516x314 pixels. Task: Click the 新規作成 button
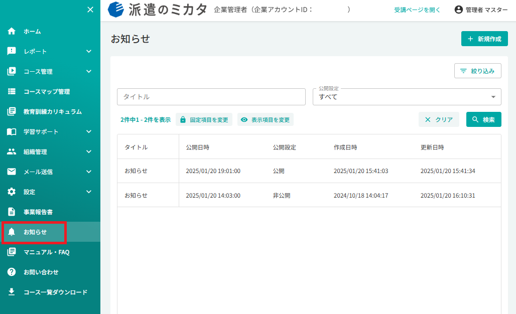pyautogui.click(x=484, y=39)
